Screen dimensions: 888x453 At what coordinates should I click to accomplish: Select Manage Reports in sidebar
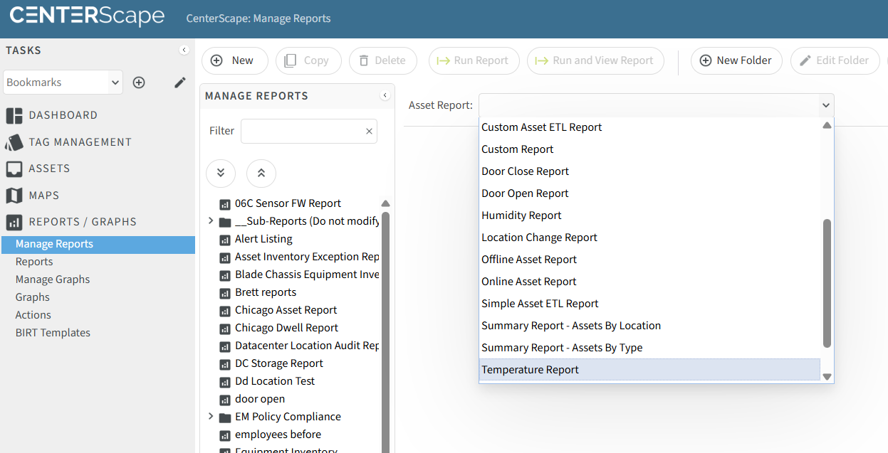98,244
